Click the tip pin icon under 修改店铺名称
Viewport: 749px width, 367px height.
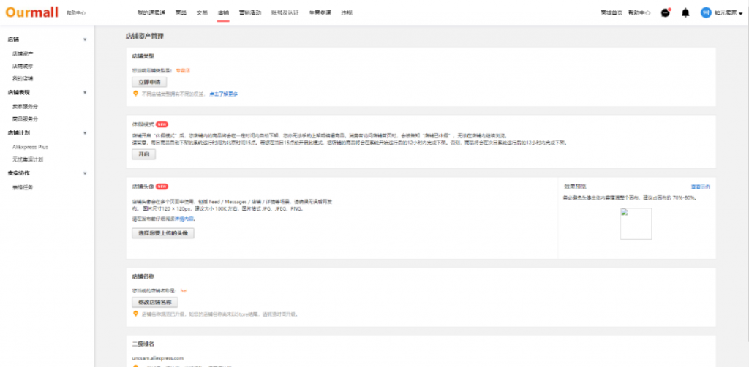tap(135, 314)
